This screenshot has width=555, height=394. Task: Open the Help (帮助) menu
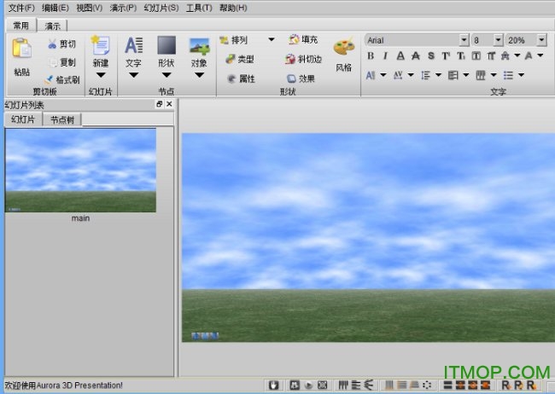click(x=233, y=8)
